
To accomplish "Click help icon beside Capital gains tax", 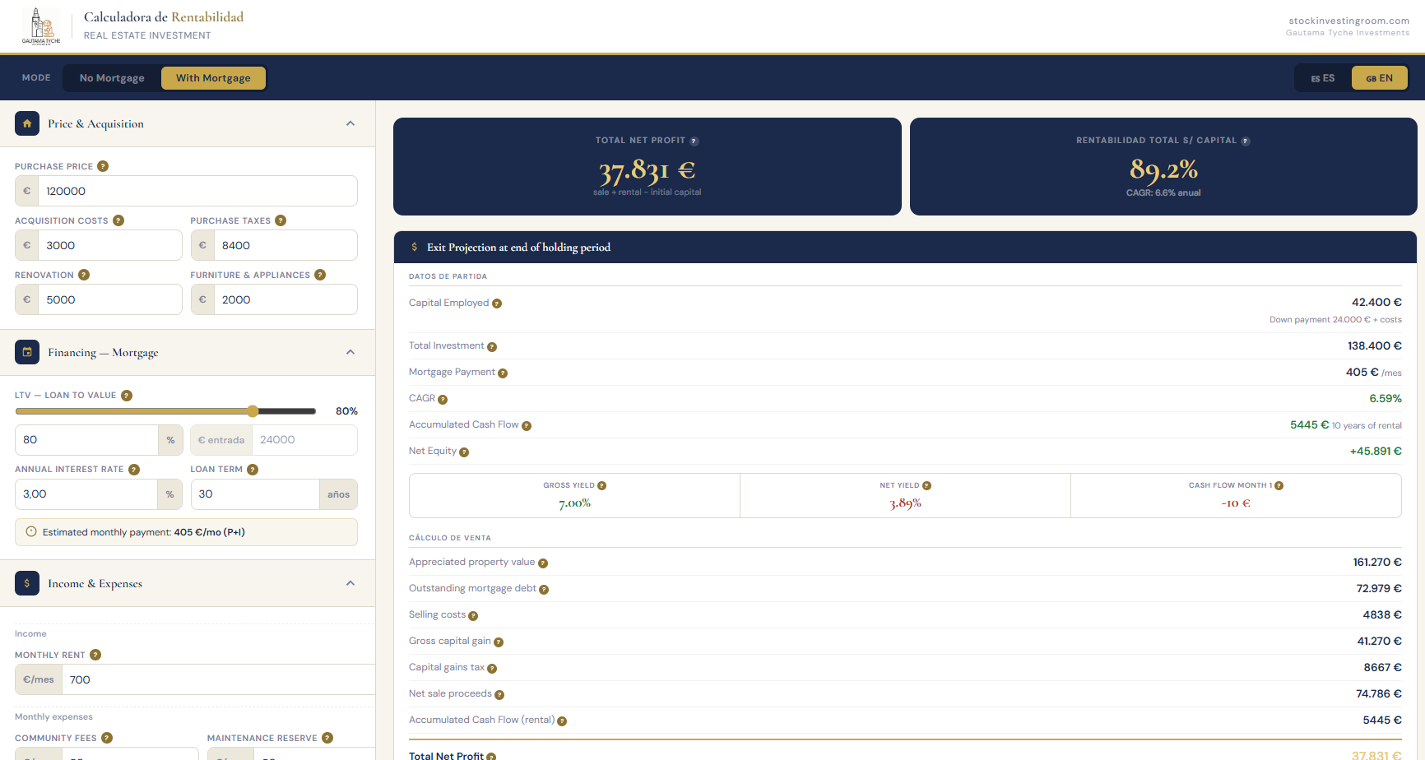I will 492,668.
